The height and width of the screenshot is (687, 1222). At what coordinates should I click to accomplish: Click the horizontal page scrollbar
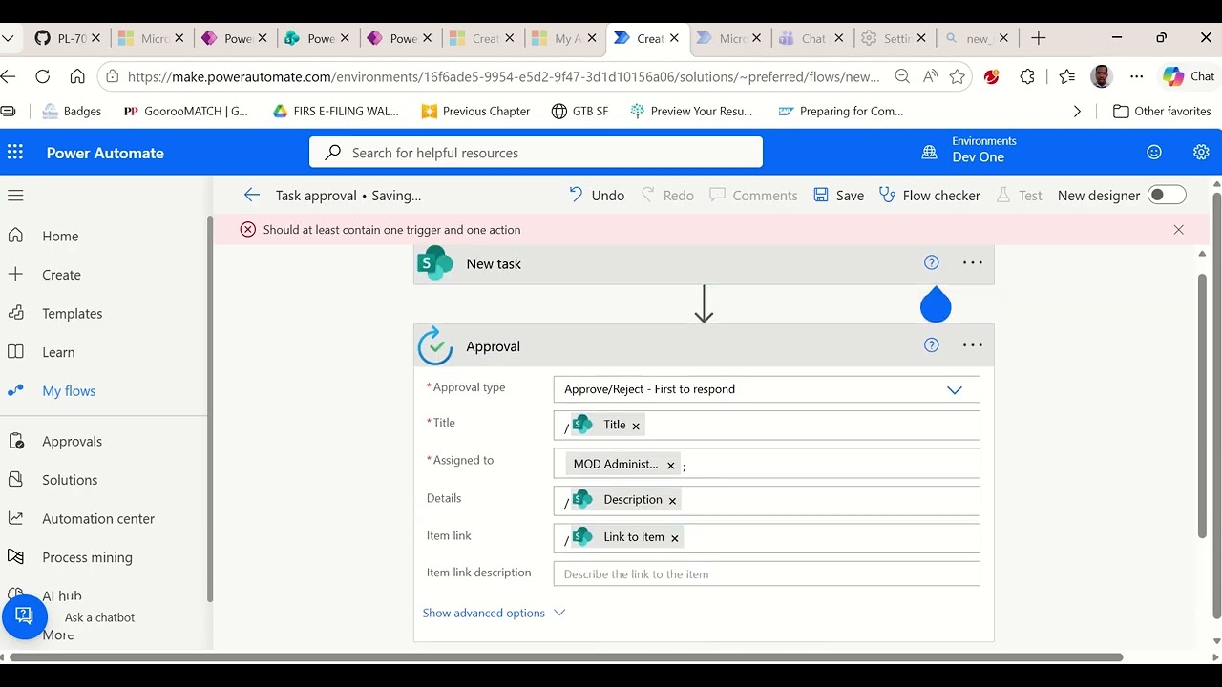pyautogui.click(x=566, y=657)
